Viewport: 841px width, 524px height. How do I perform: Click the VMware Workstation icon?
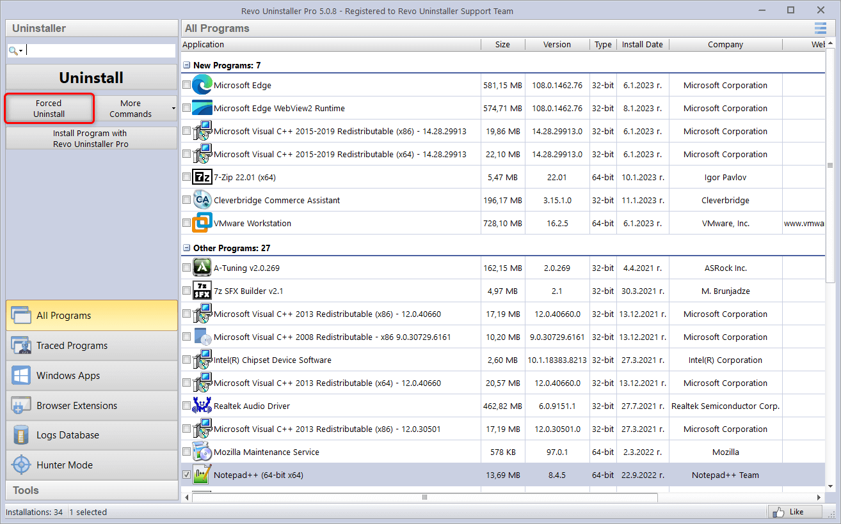(202, 223)
